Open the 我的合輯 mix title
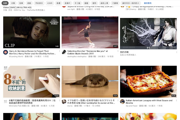 [x=124, y=52]
